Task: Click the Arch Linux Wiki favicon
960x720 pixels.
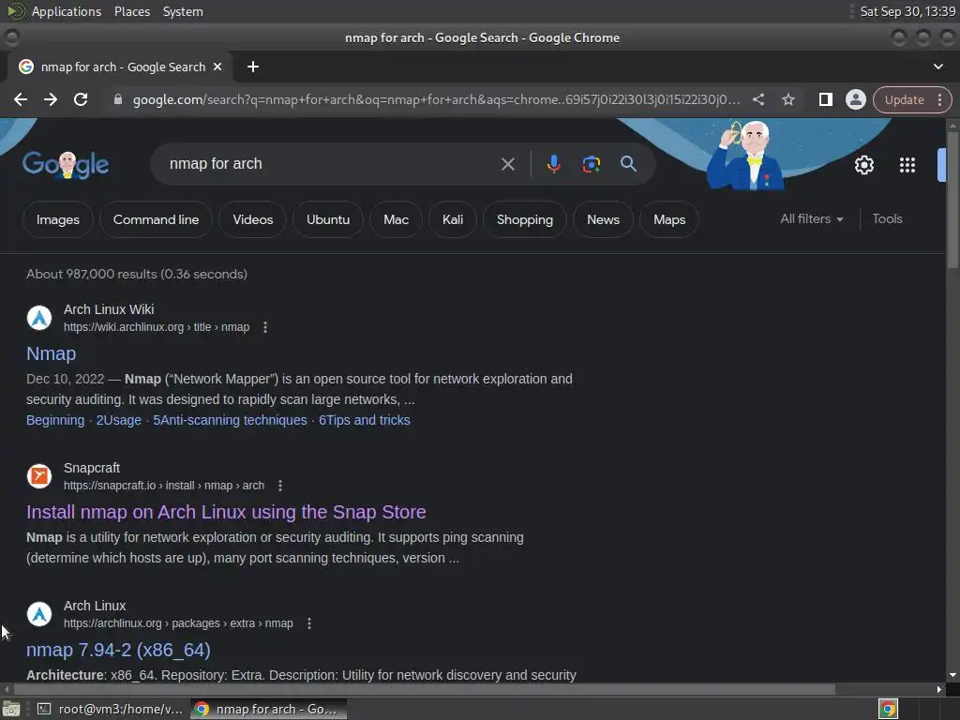Action: coord(39,318)
